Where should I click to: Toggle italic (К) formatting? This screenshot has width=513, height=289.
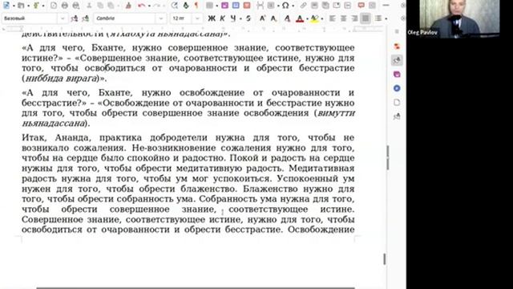tap(222, 18)
